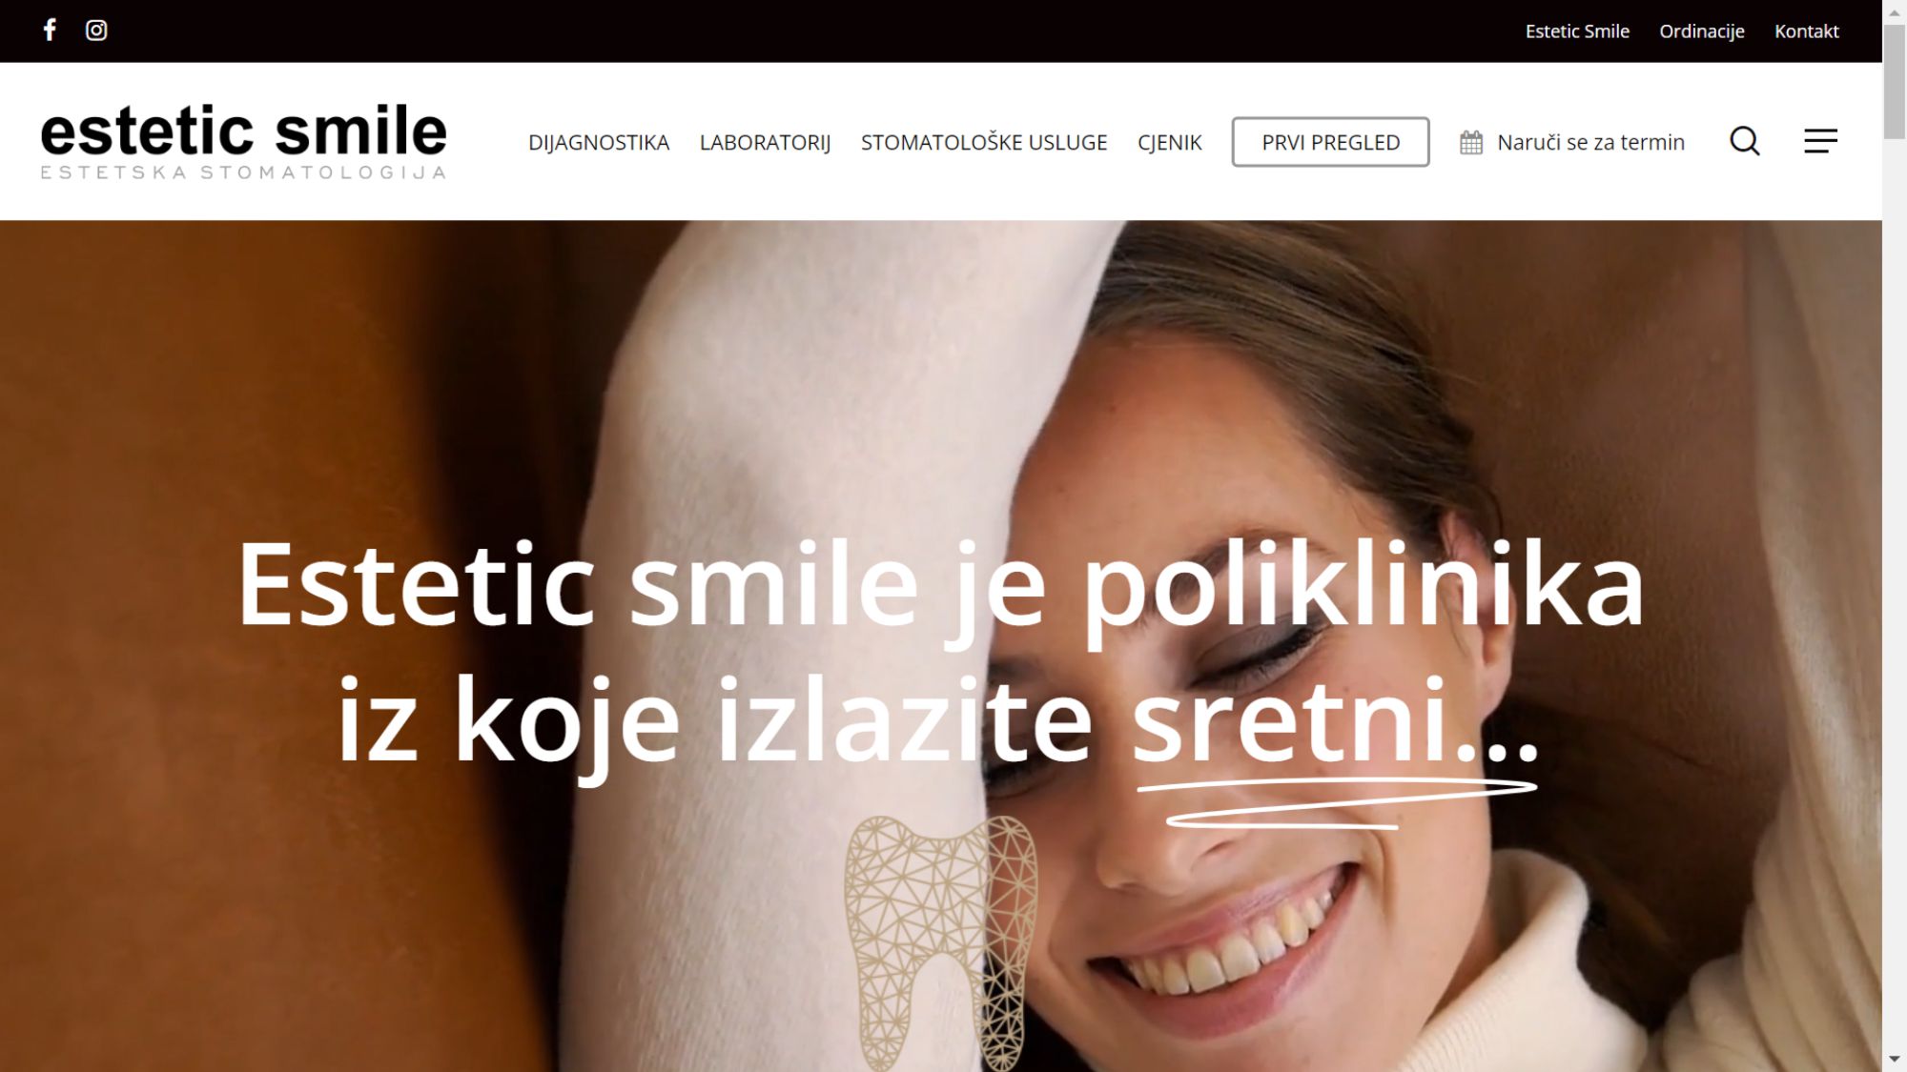Open the Instagram profile icon
The height and width of the screenshot is (1072, 1907).
(96, 30)
